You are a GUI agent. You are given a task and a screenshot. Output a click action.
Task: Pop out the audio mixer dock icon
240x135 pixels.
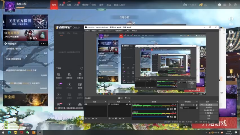point(177,102)
